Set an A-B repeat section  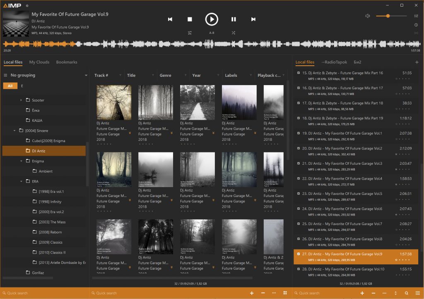[x=212, y=33]
